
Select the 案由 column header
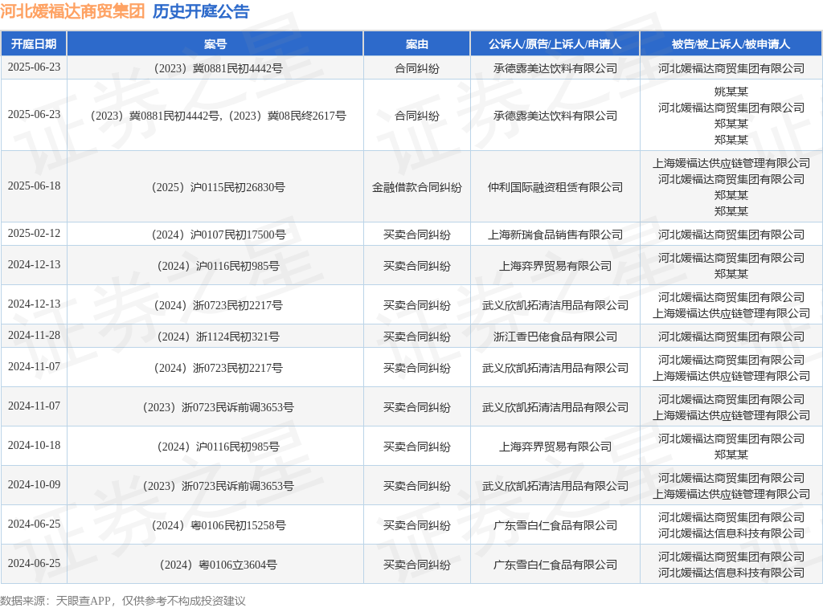(x=417, y=44)
